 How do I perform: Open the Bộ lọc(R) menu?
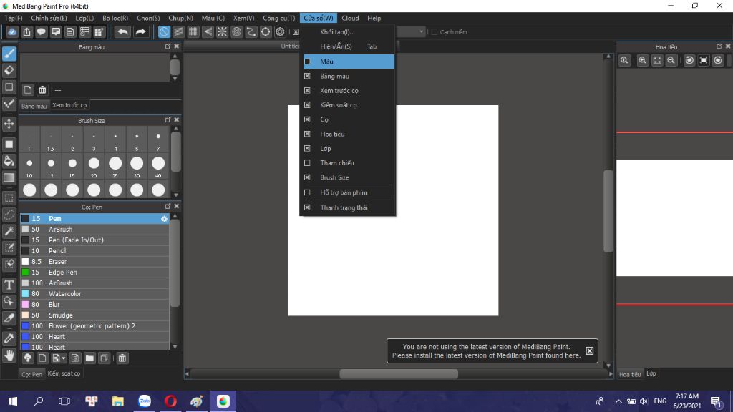(x=115, y=18)
